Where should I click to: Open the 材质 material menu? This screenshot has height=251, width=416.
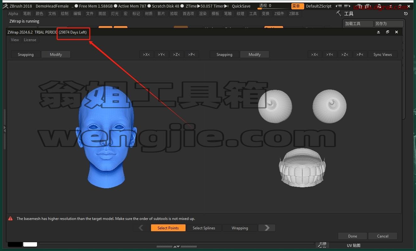(x=149, y=13)
